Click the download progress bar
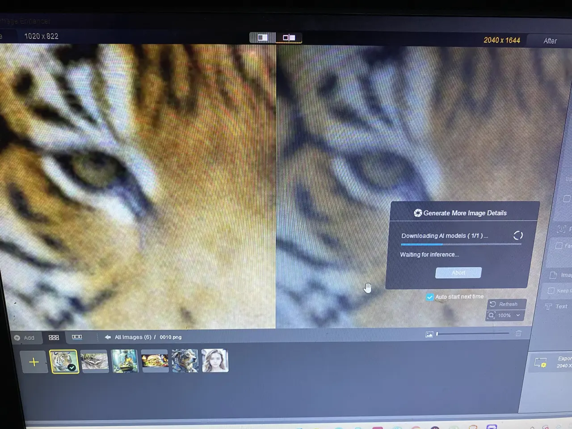Screen dimensions: 572x429 [461, 244]
